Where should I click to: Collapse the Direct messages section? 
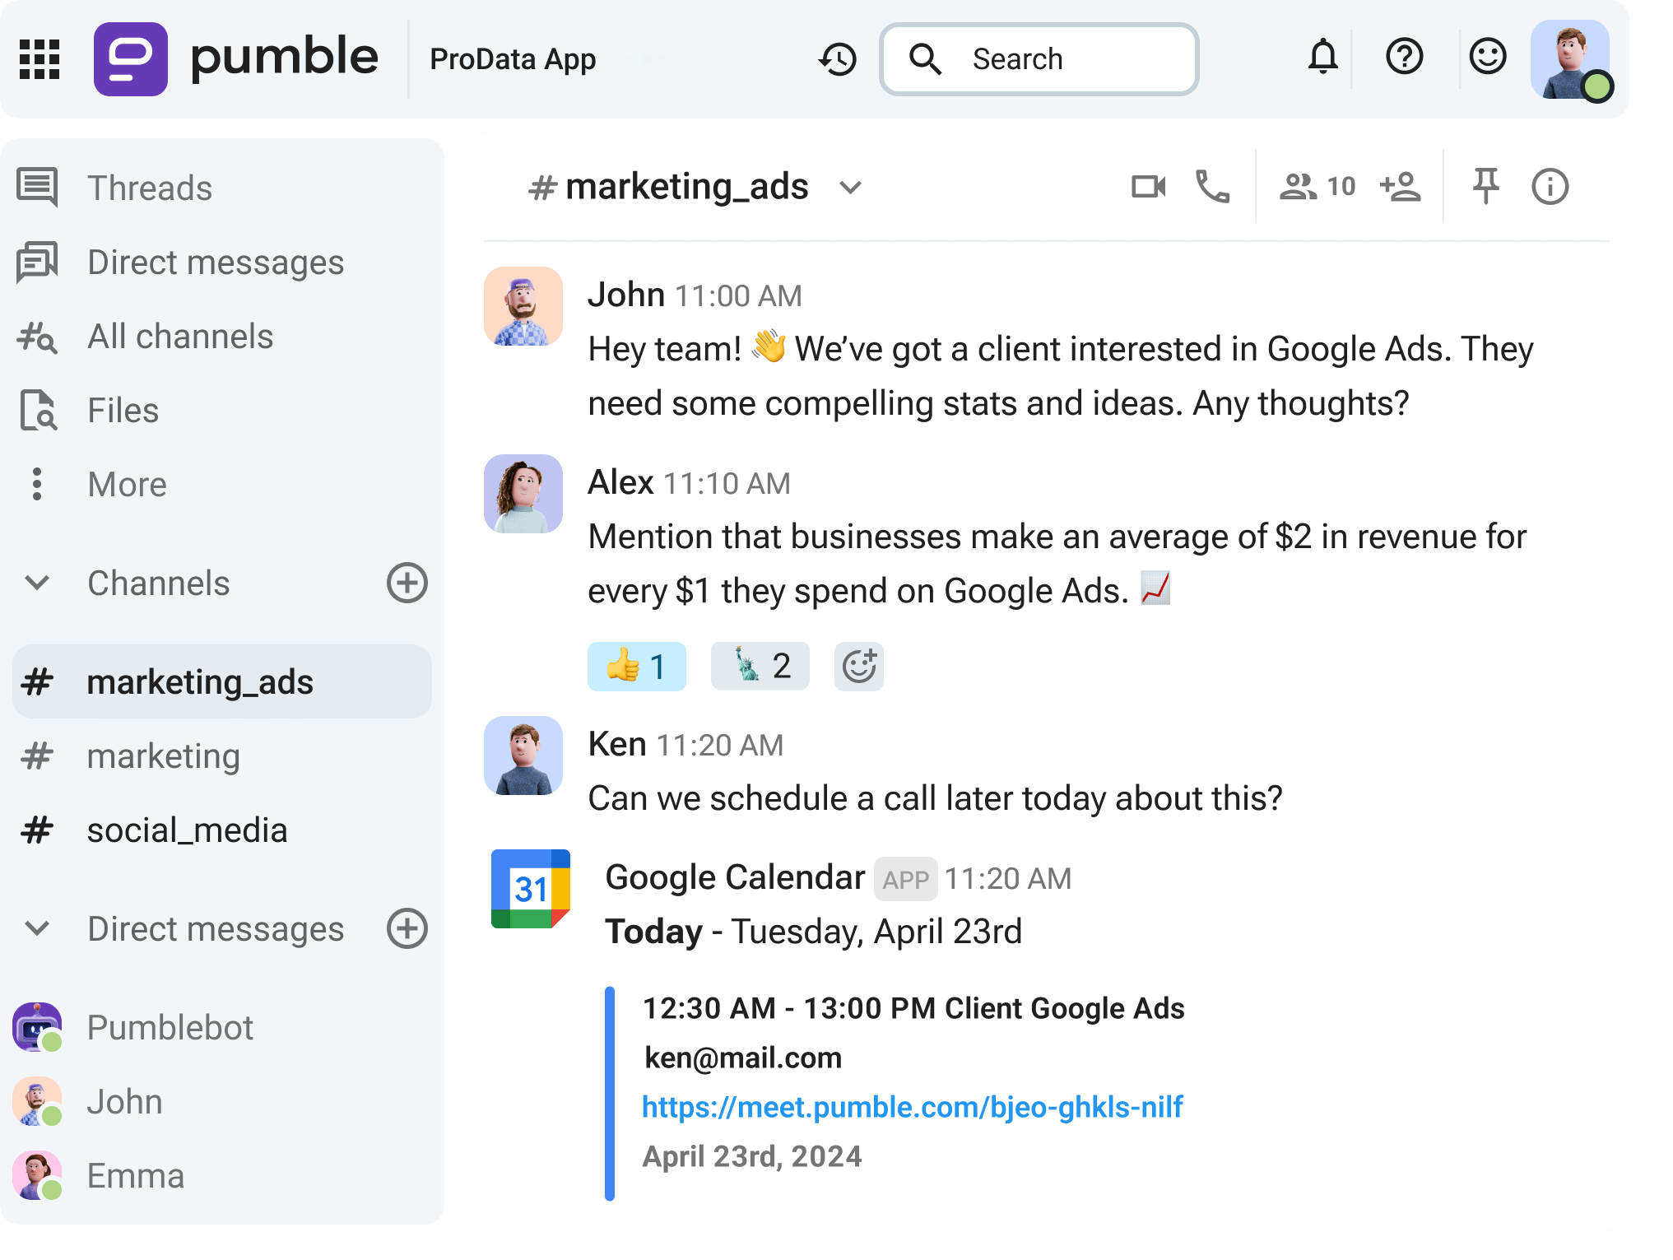tap(36, 929)
